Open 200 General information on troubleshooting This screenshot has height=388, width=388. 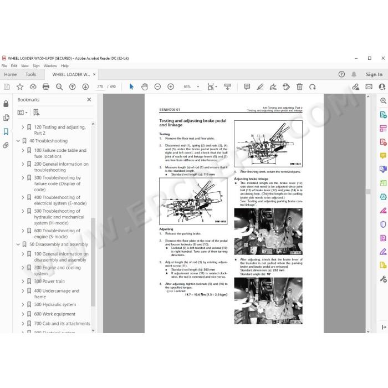coord(62,167)
